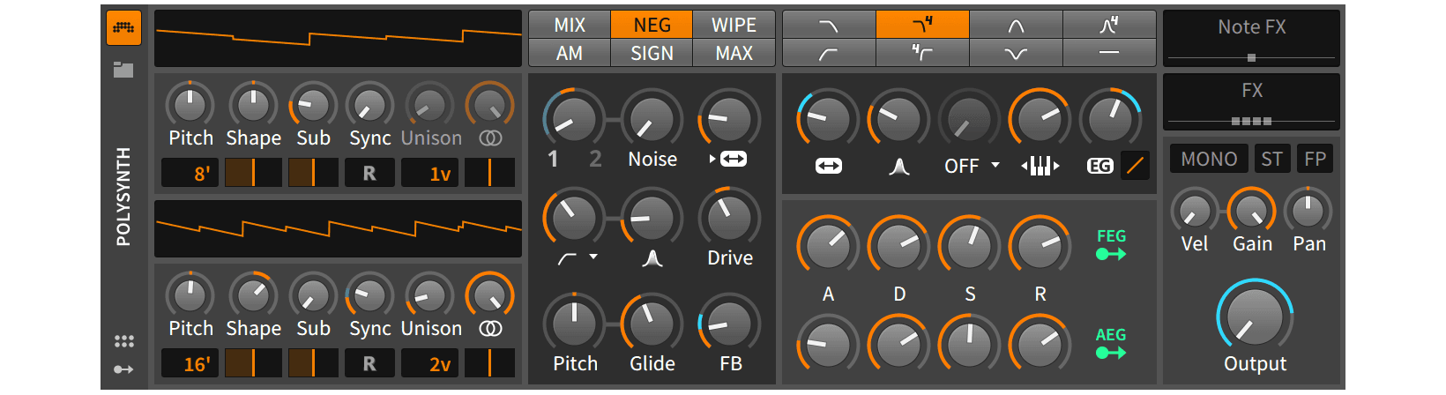Select the WIPE mix mode

click(734, 25)
